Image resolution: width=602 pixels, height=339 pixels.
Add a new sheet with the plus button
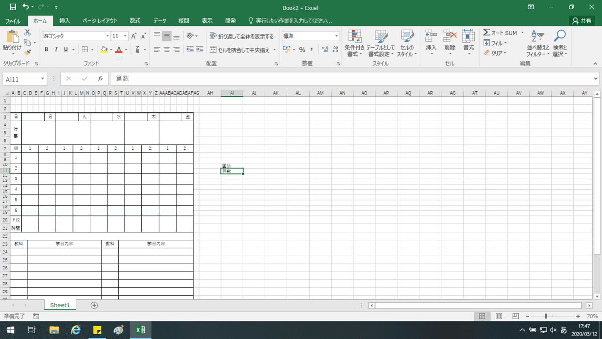click(x=94, y=305)
